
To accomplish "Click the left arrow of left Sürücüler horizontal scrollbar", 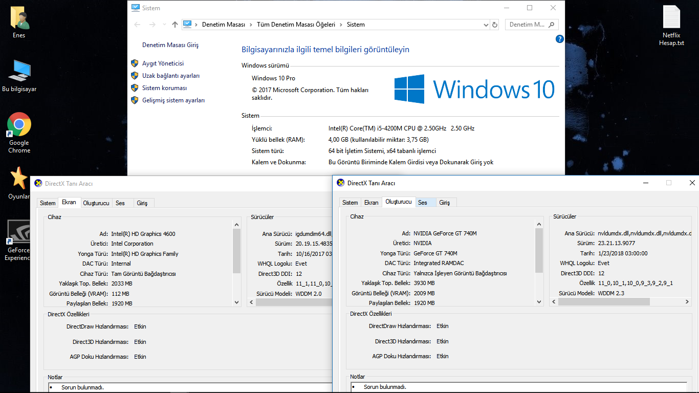I will [251, 302].
